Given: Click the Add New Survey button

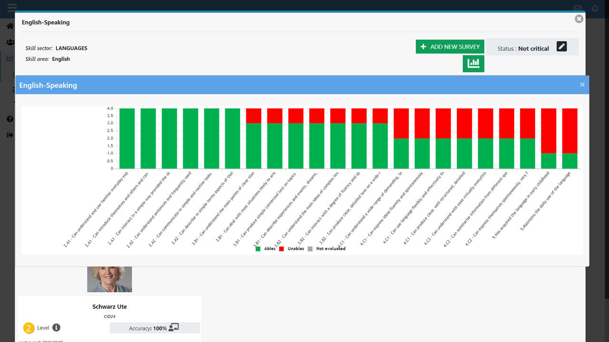Looking at the screenshot, I should click(450, 47).
